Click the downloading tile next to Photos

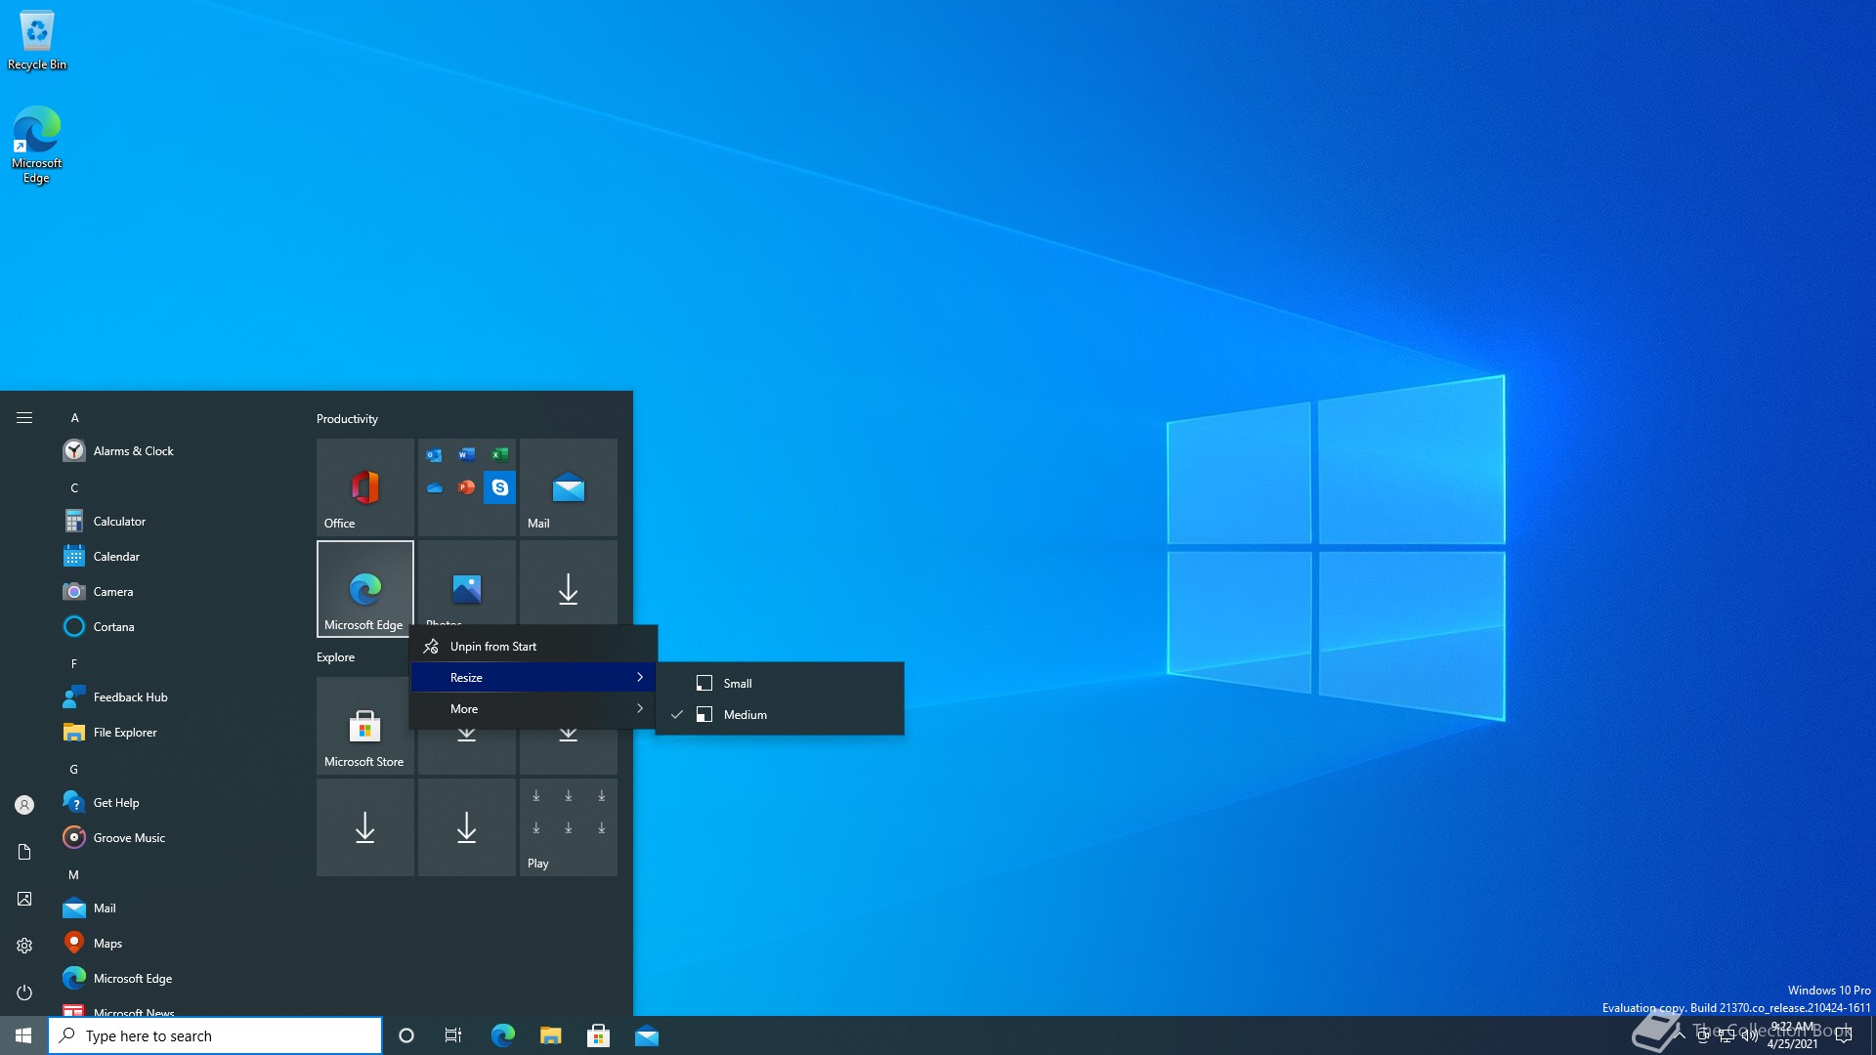[569, 584]
